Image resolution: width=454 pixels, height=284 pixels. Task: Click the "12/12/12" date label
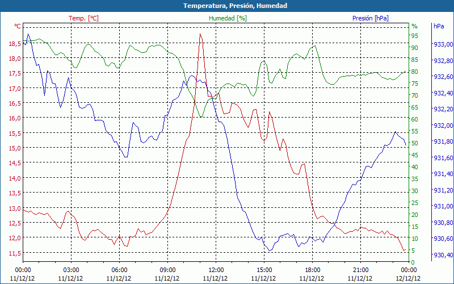point(408,278)
